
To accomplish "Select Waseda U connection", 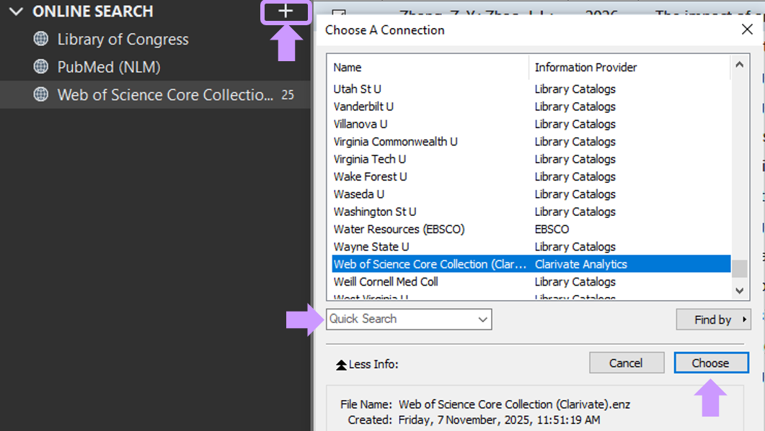I will pos(358,194).
